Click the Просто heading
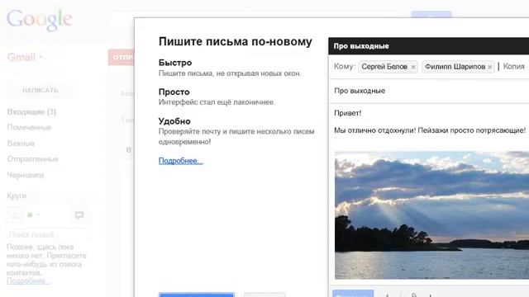 click(x=174, y=92)
